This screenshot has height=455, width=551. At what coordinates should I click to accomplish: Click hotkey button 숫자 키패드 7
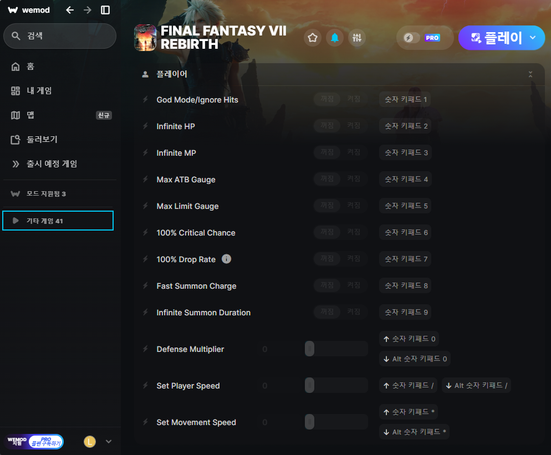(405, 259)
